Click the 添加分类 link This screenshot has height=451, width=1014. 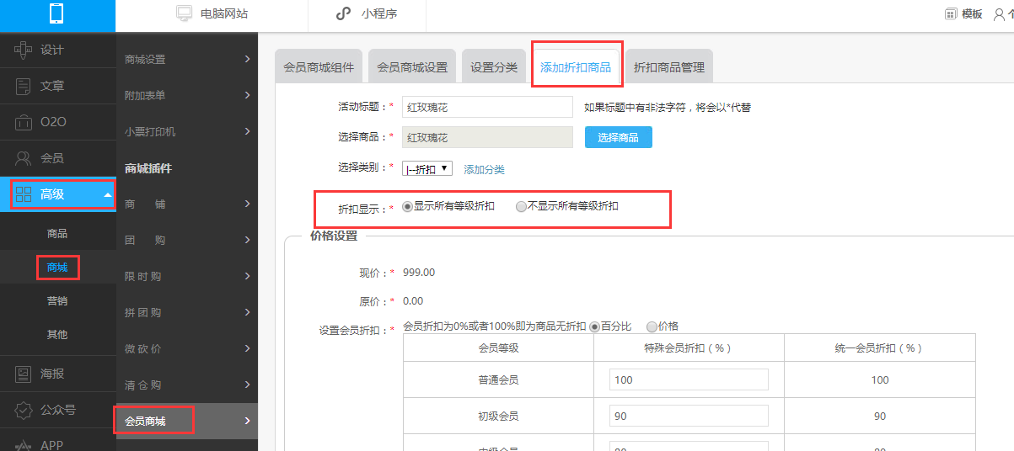pos(484,169)
